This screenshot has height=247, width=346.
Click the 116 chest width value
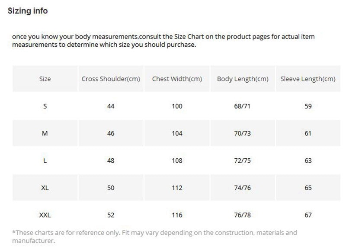tap(177, 215)
